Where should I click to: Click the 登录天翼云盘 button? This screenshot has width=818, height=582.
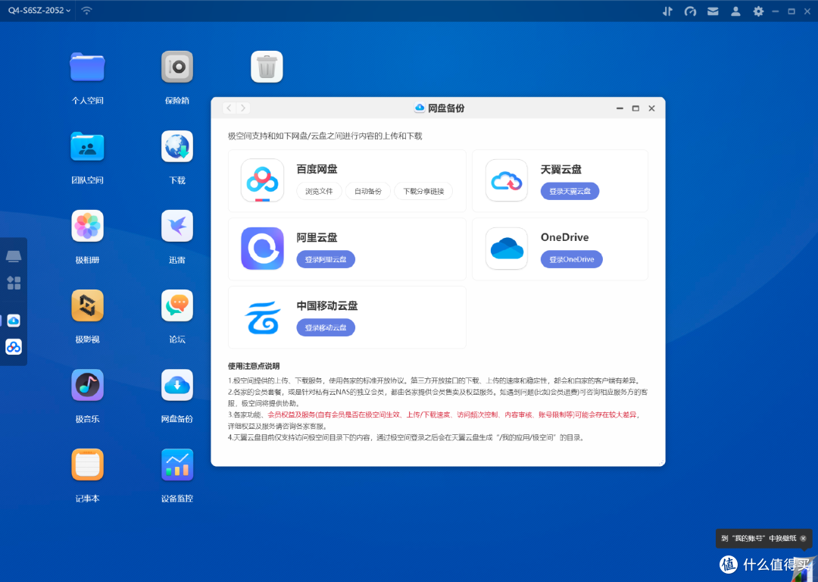point(570,192)
